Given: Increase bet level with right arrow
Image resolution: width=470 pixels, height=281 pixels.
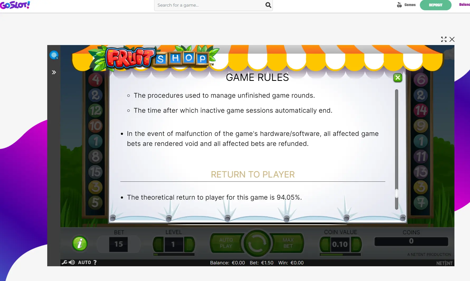Looking at the screenshot, I should (189, 244).
